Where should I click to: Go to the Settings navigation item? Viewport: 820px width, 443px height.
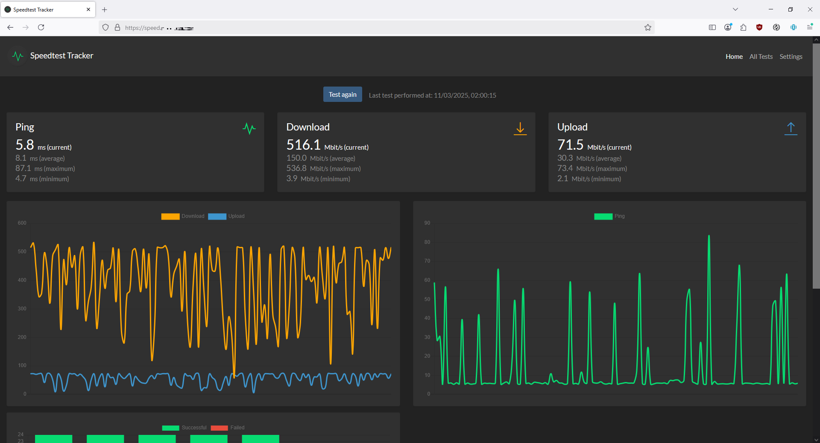[x=791, y=57]
